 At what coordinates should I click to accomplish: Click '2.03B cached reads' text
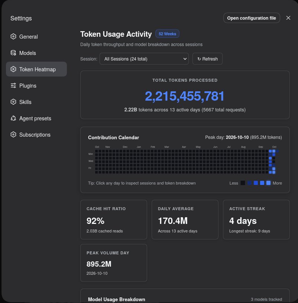click(105, 231)
